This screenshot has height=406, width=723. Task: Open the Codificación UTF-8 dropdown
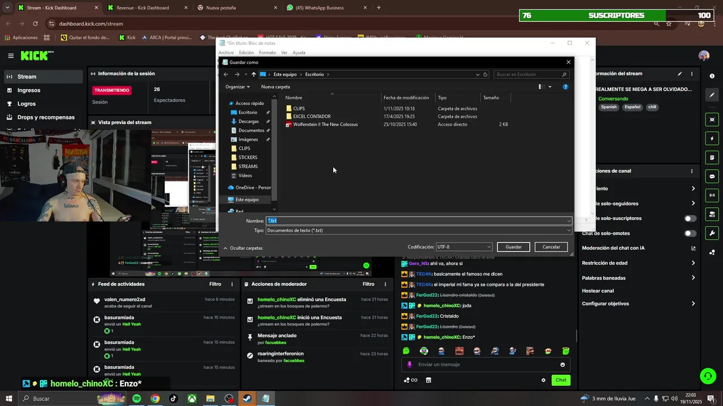[464, 247]
